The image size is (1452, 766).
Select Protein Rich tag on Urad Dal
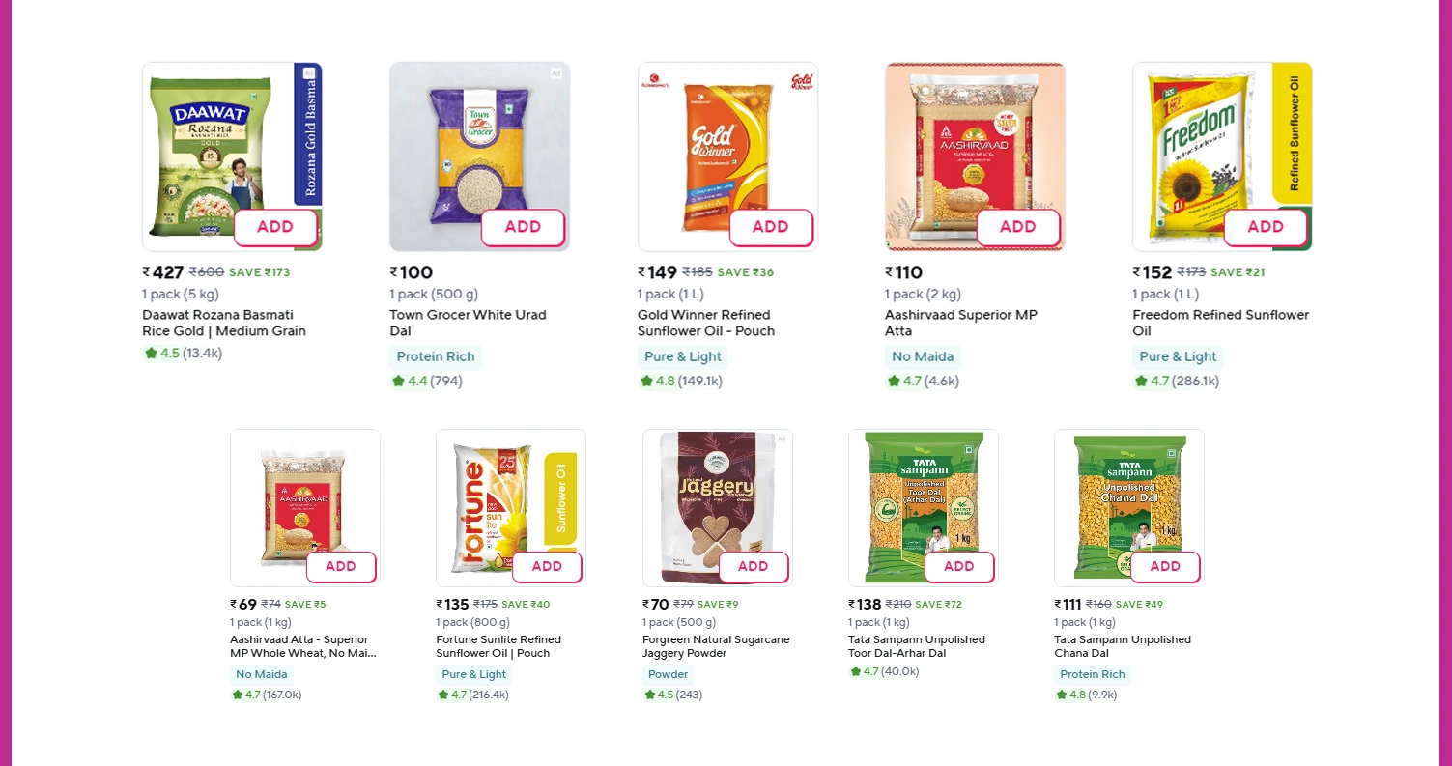pyautogui.click(x=436, y=356)
